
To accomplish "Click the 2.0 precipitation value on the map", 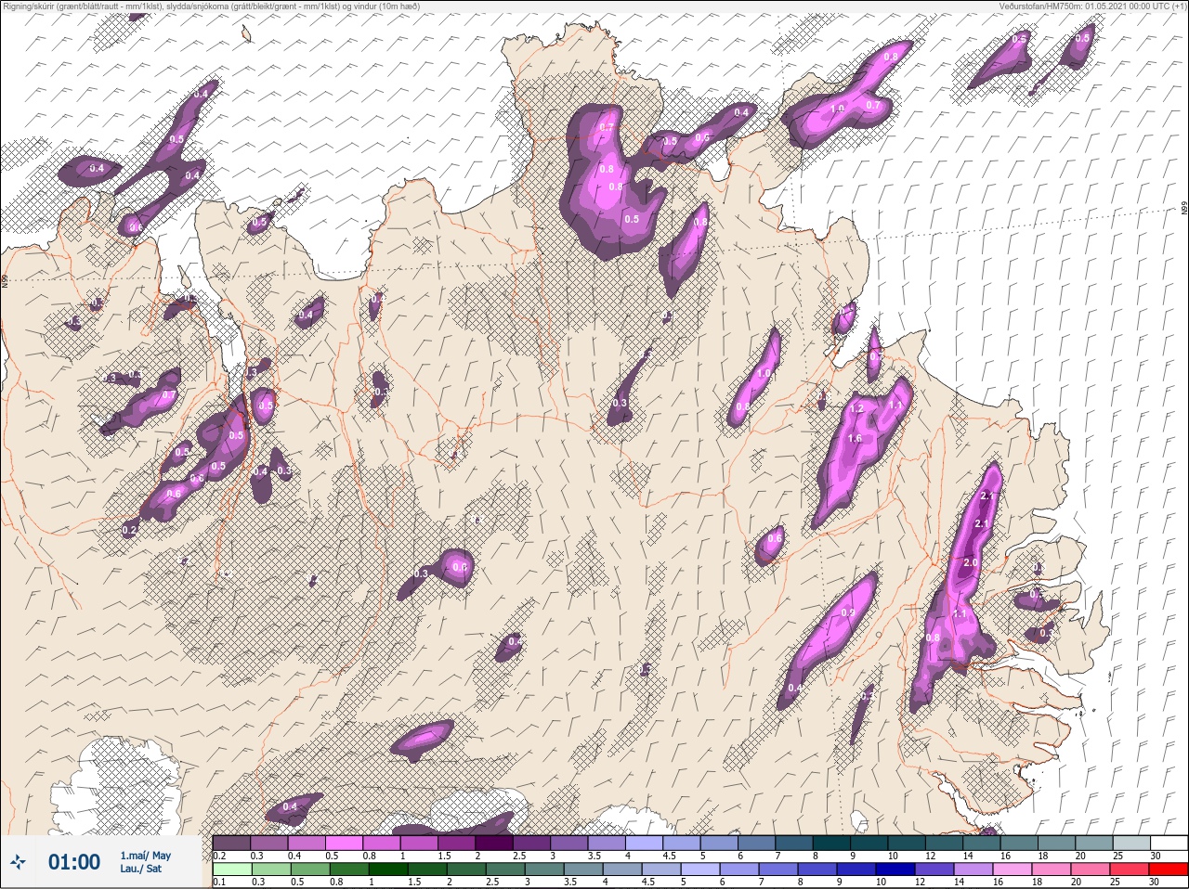I will coord(971,563).
